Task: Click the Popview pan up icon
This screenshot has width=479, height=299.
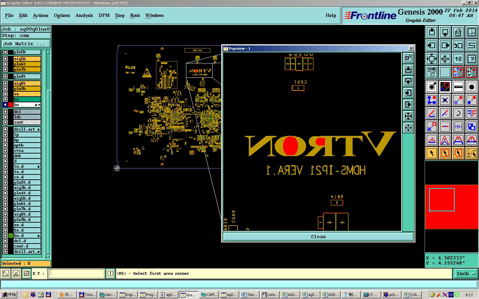Action: click(408, 69)
